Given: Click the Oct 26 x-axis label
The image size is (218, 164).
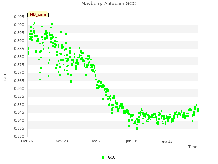Looking at the screenshot, I should coord(27,141).
